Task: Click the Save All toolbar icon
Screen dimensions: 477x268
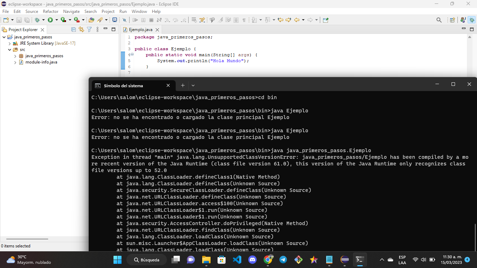Action: tap(27, 20)
